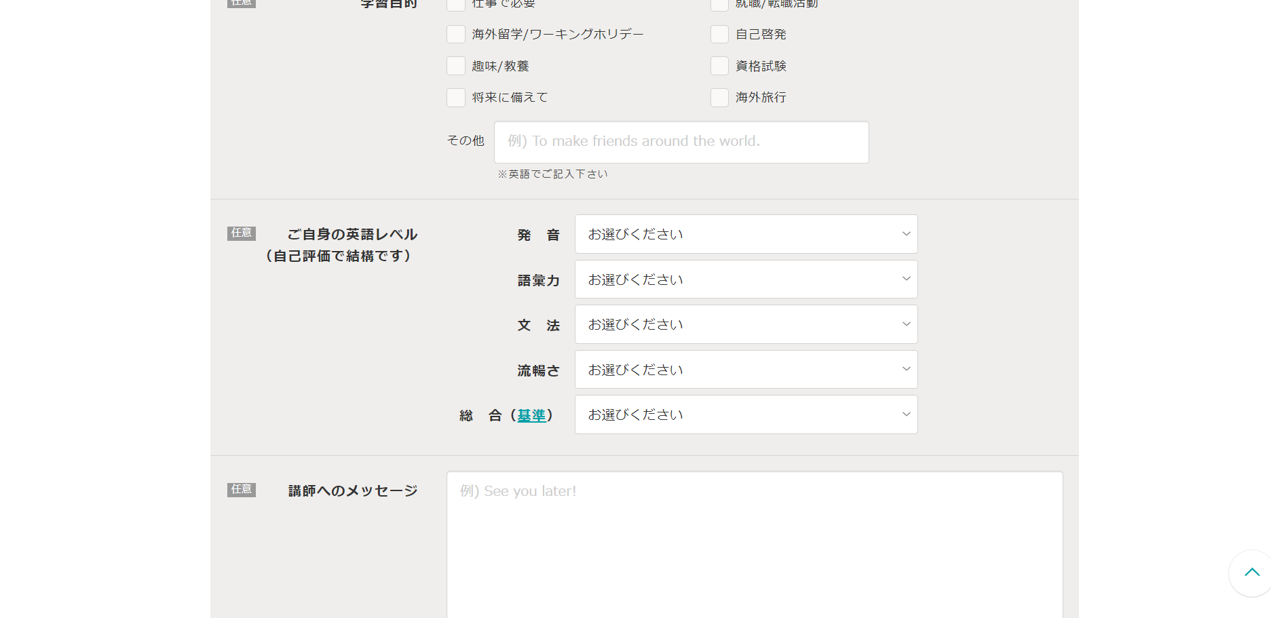Image resolution: width=1271 pixels, height=618 pixels.
Task: Open the 発音 level dropdown
Action: tap(745, 234)
